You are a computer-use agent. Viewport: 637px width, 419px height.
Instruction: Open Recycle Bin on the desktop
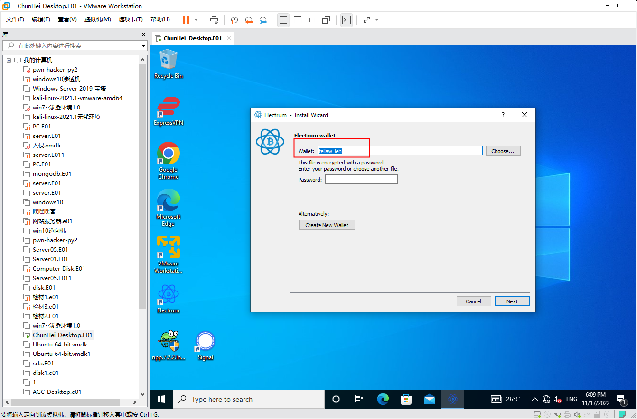(168, 64)
